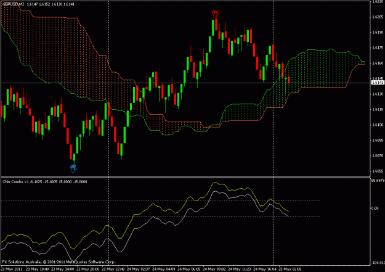The height and width of the screenshot is (272, 385).
Task: Click the 24 May 16:04 time label
Action: pos(265,269)
